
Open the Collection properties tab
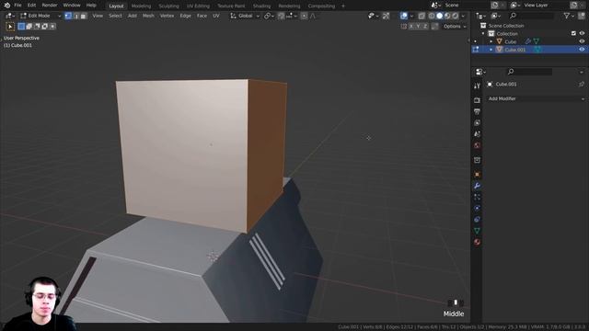[477, 160]
